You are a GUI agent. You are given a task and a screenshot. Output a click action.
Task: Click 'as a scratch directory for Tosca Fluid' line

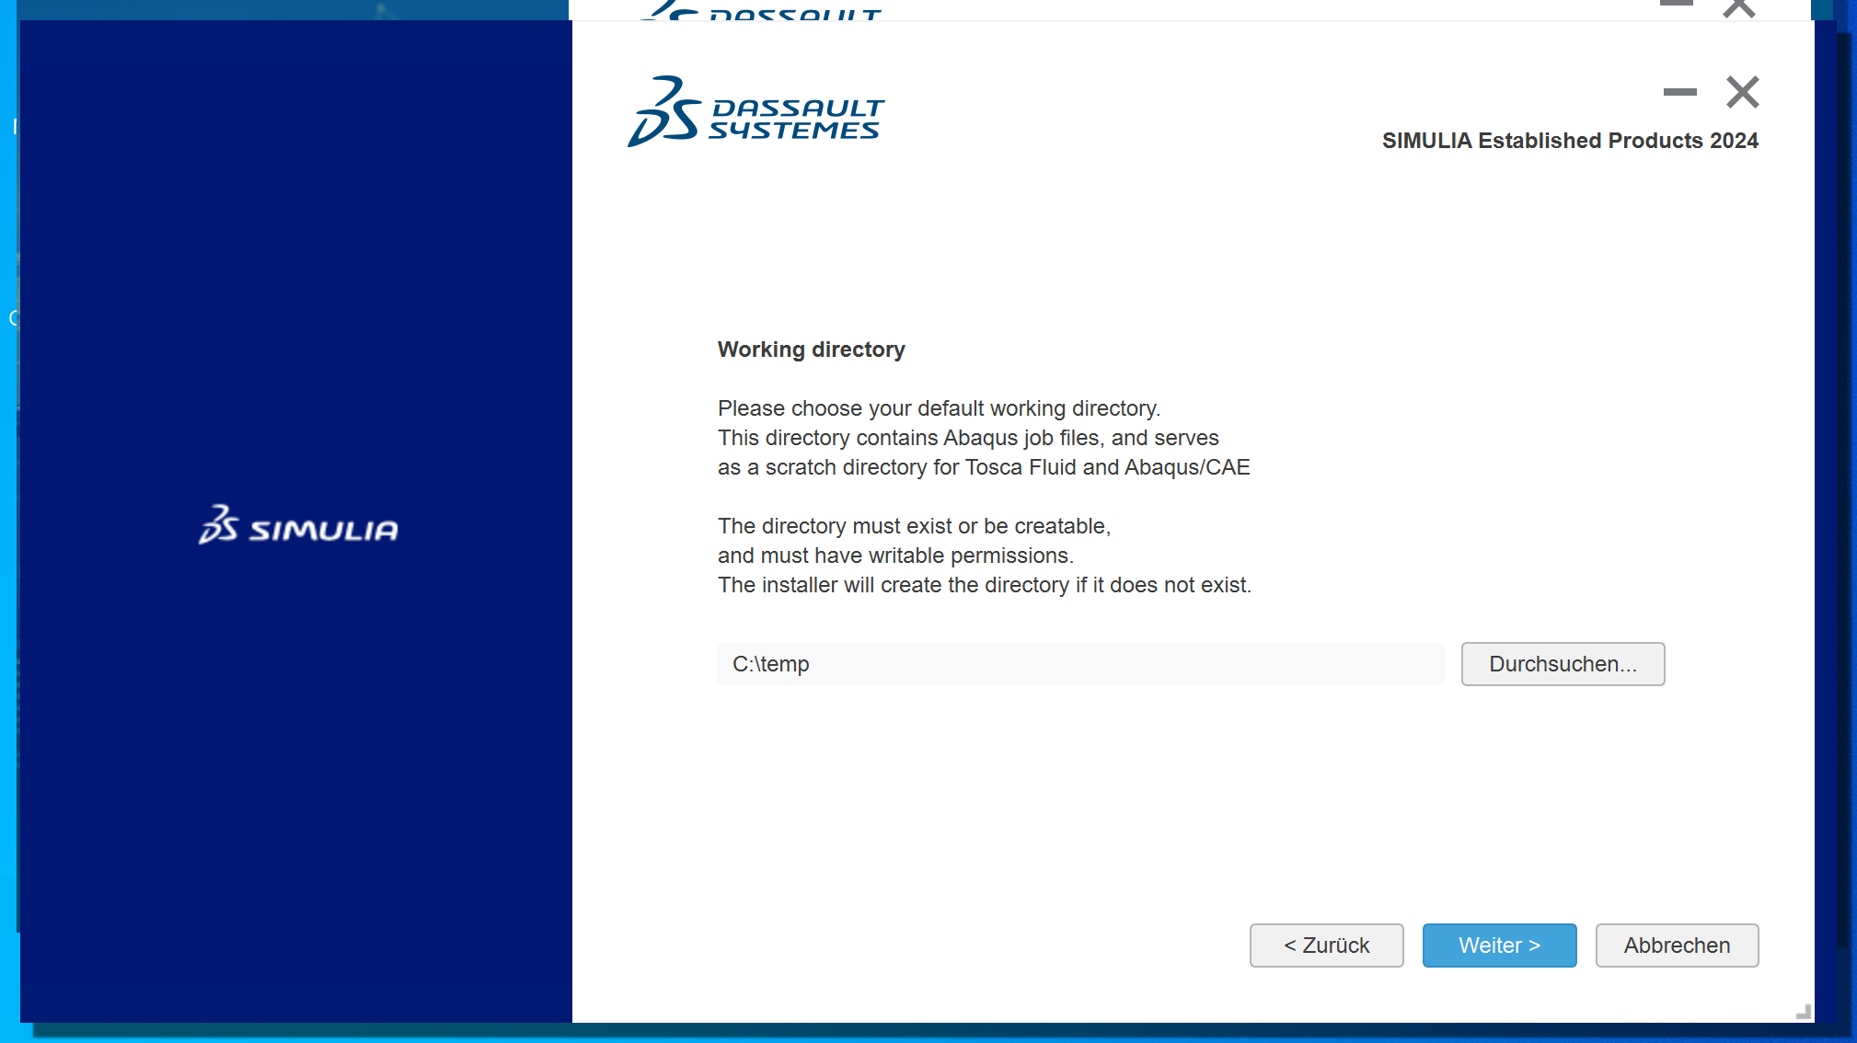[984, 467]
